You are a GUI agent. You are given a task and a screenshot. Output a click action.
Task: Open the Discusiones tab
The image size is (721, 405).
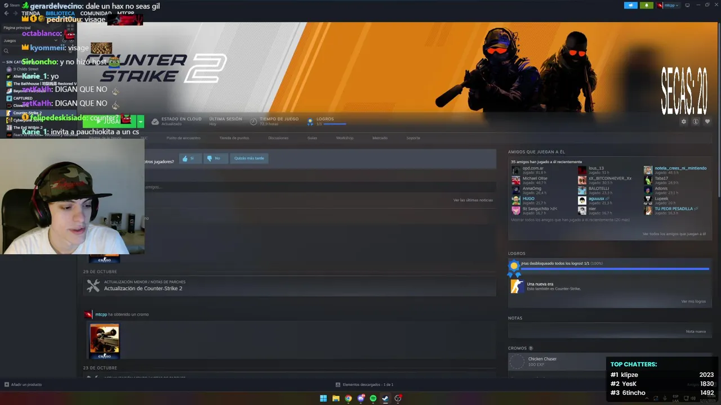(x=278, y=138)
